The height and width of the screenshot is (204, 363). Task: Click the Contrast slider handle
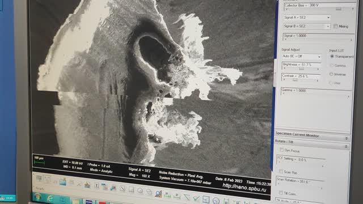(295, 80)
